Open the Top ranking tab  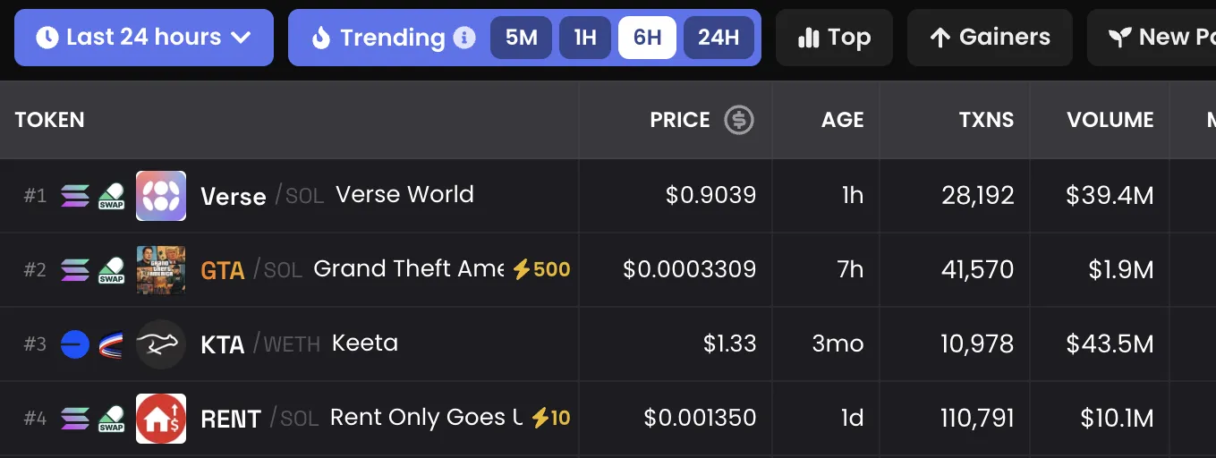(x=834, y=38)
